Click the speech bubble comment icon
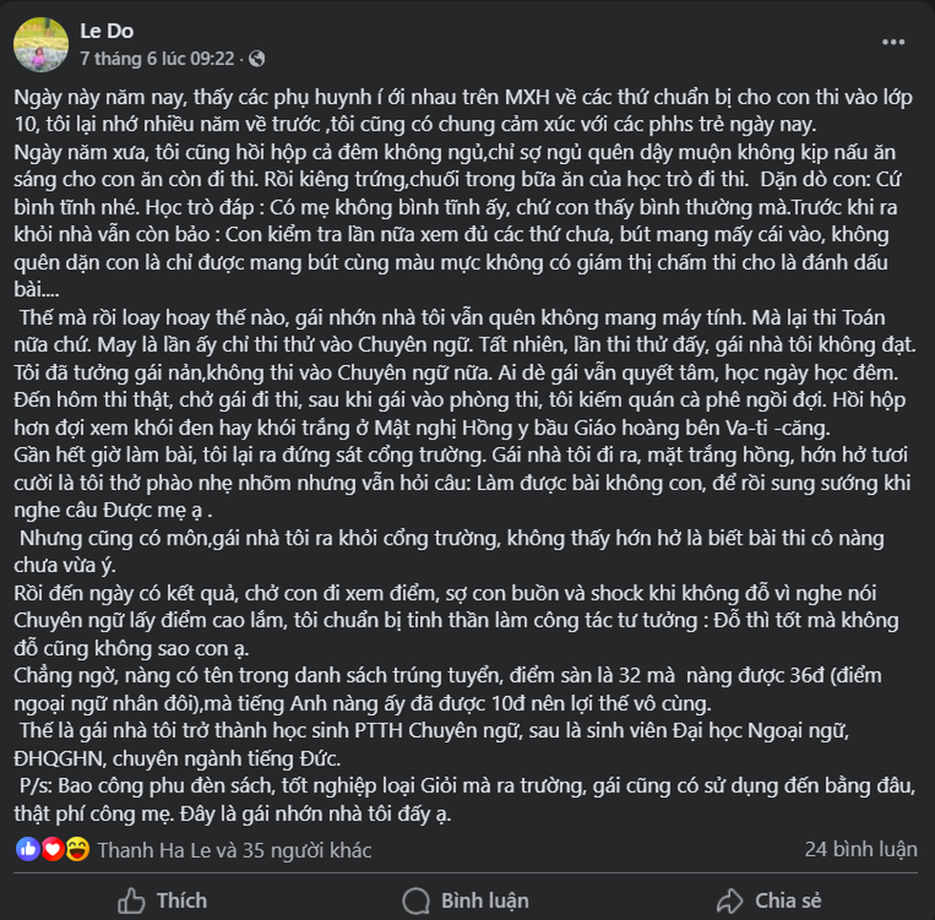The image size is (935, 920). point(416,900)
